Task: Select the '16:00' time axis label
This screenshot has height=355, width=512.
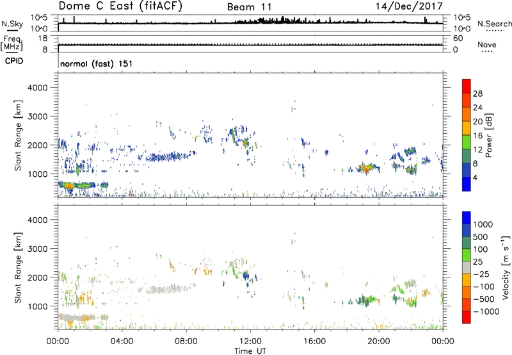Action: (x=314, y=342)
